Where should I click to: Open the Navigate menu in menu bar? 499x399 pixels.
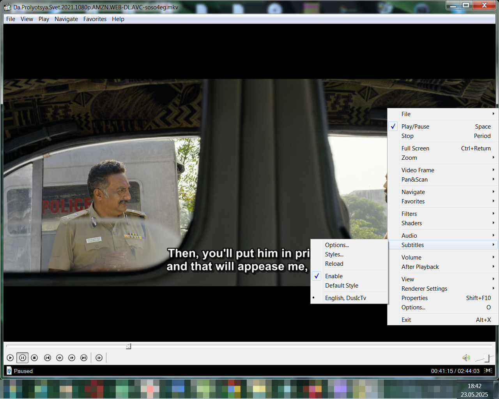click(x=66, y=19)
